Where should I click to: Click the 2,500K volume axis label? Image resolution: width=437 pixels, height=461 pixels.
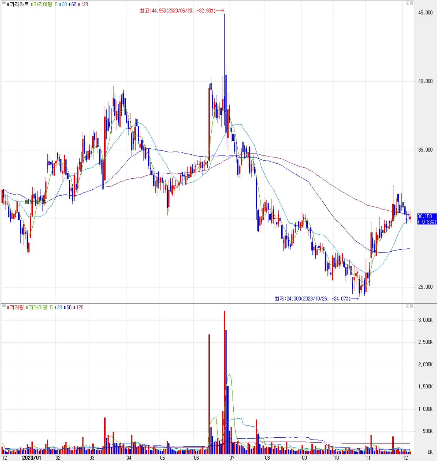pos(425,342)
